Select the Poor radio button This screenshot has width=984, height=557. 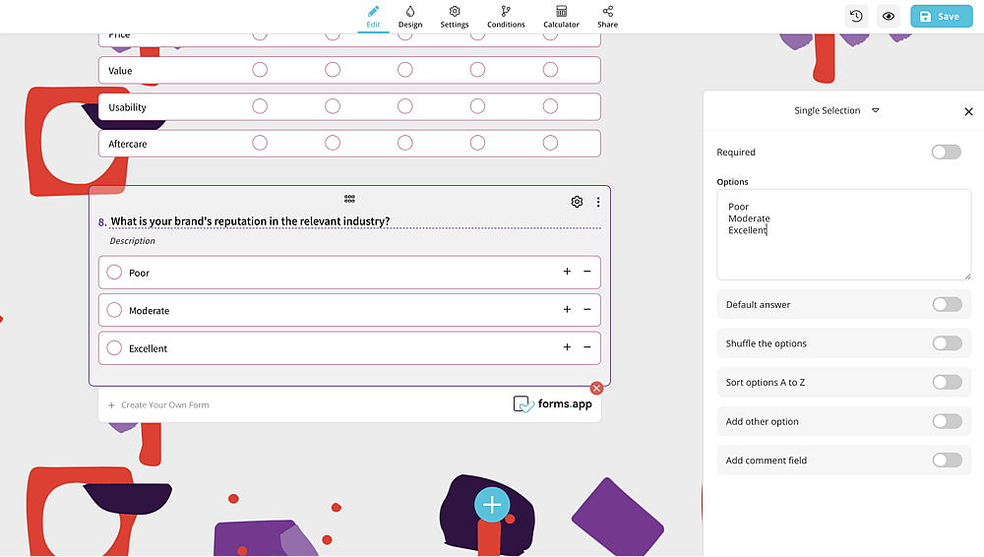pyautogui.click(x=114, y=273)
